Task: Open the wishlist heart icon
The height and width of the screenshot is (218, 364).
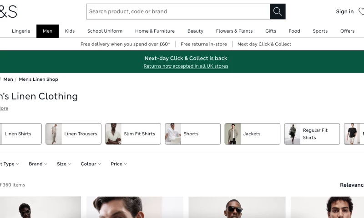Action: tap(361, 11)
